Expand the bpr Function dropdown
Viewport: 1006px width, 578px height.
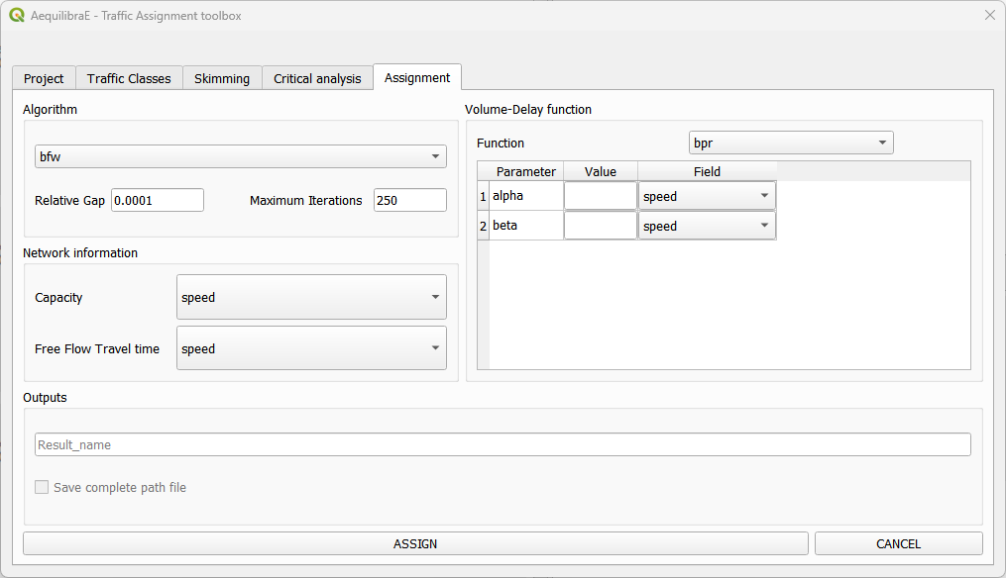(791, 144)
